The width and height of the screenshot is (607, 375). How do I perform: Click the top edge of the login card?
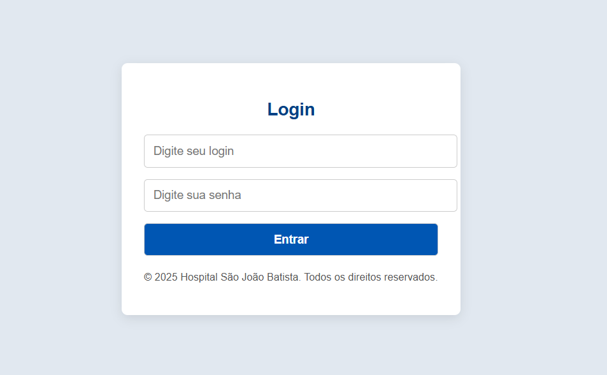(290, 63)
